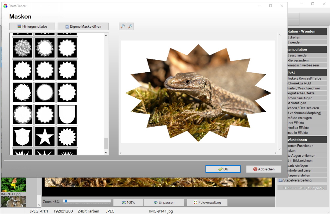Image resolution: width=330 pixels, height=214 pixels.
Task: Open Stapelverarbeitung in the side panel
Action: 297,180
